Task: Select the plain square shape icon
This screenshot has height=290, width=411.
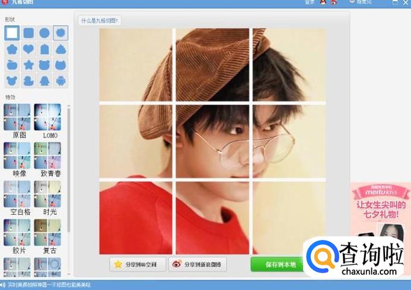Action: (x=12, y=33)
